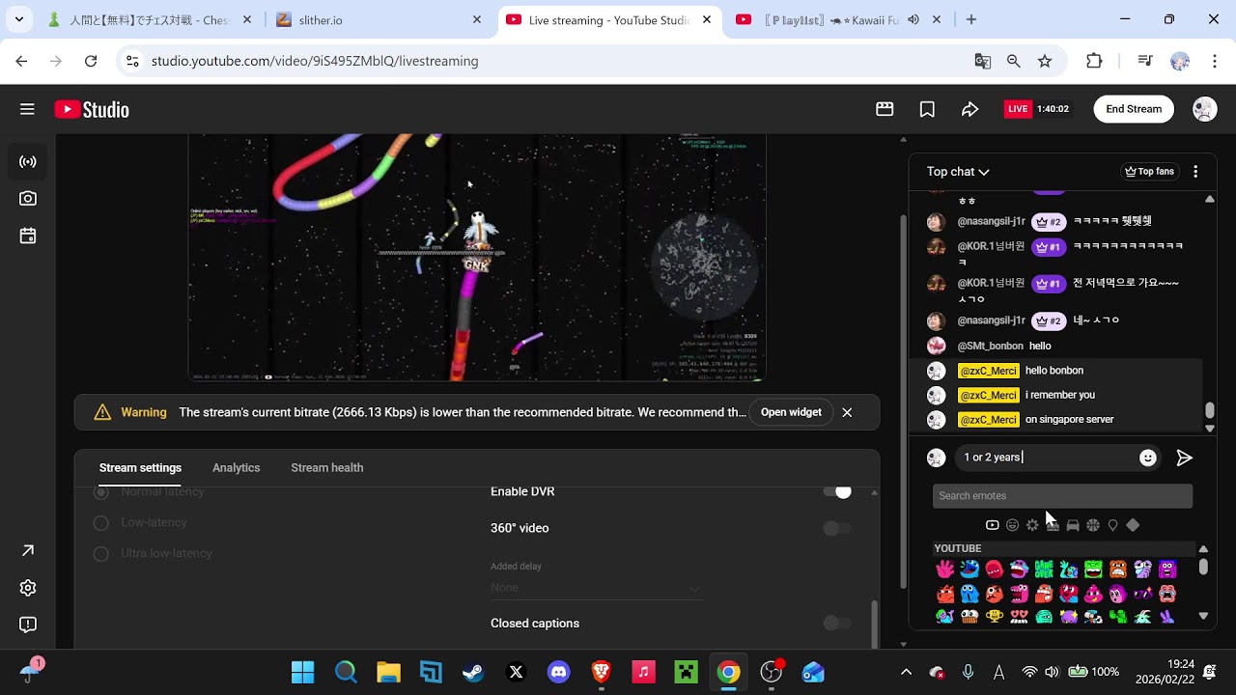Toggle the 360° video switch
Screen dimensions: 1236x695
[837, 528]
